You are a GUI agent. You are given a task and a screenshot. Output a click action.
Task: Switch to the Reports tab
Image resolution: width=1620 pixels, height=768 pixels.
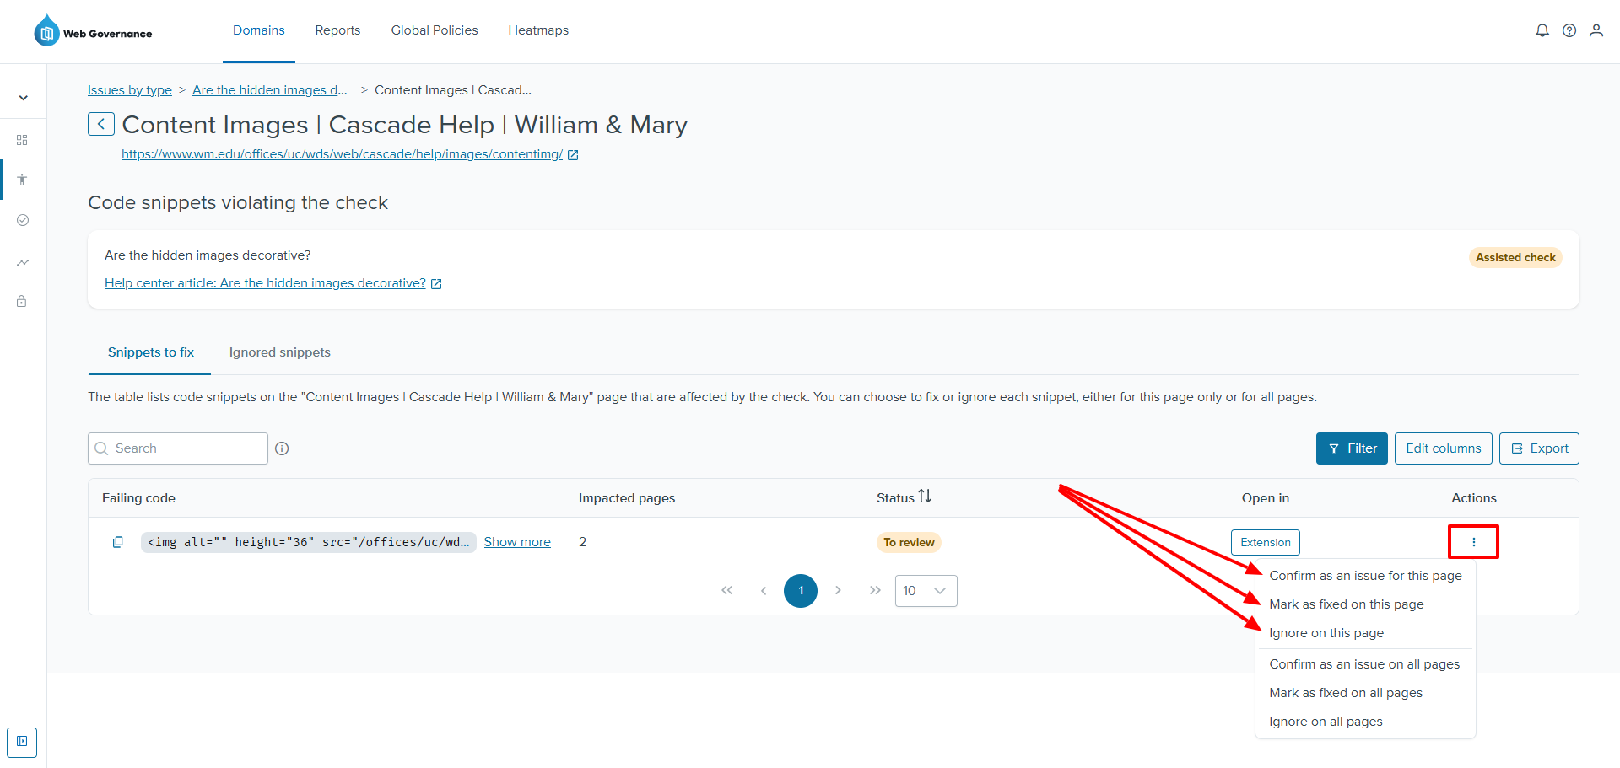pos(337,30)
